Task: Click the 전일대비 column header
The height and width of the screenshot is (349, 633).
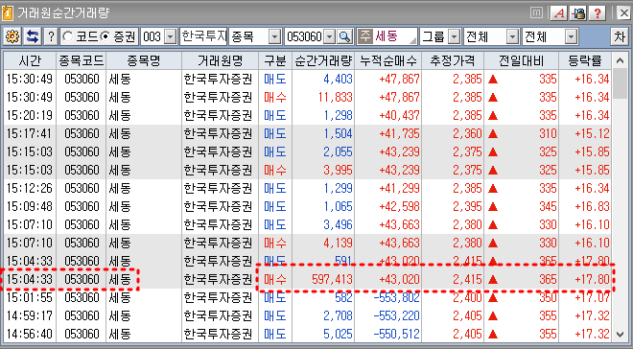Action: (x=521, y=61)
